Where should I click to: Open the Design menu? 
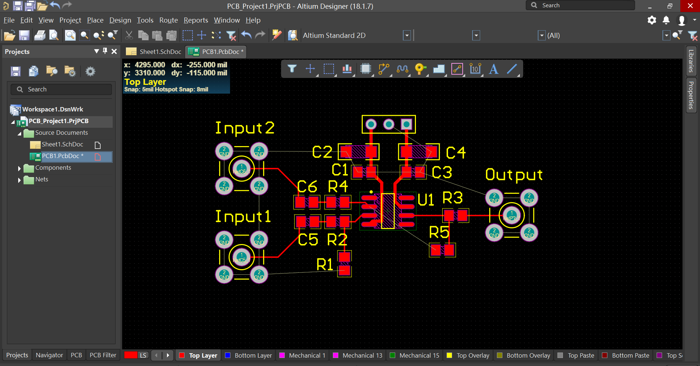click(x=120, y=20)
